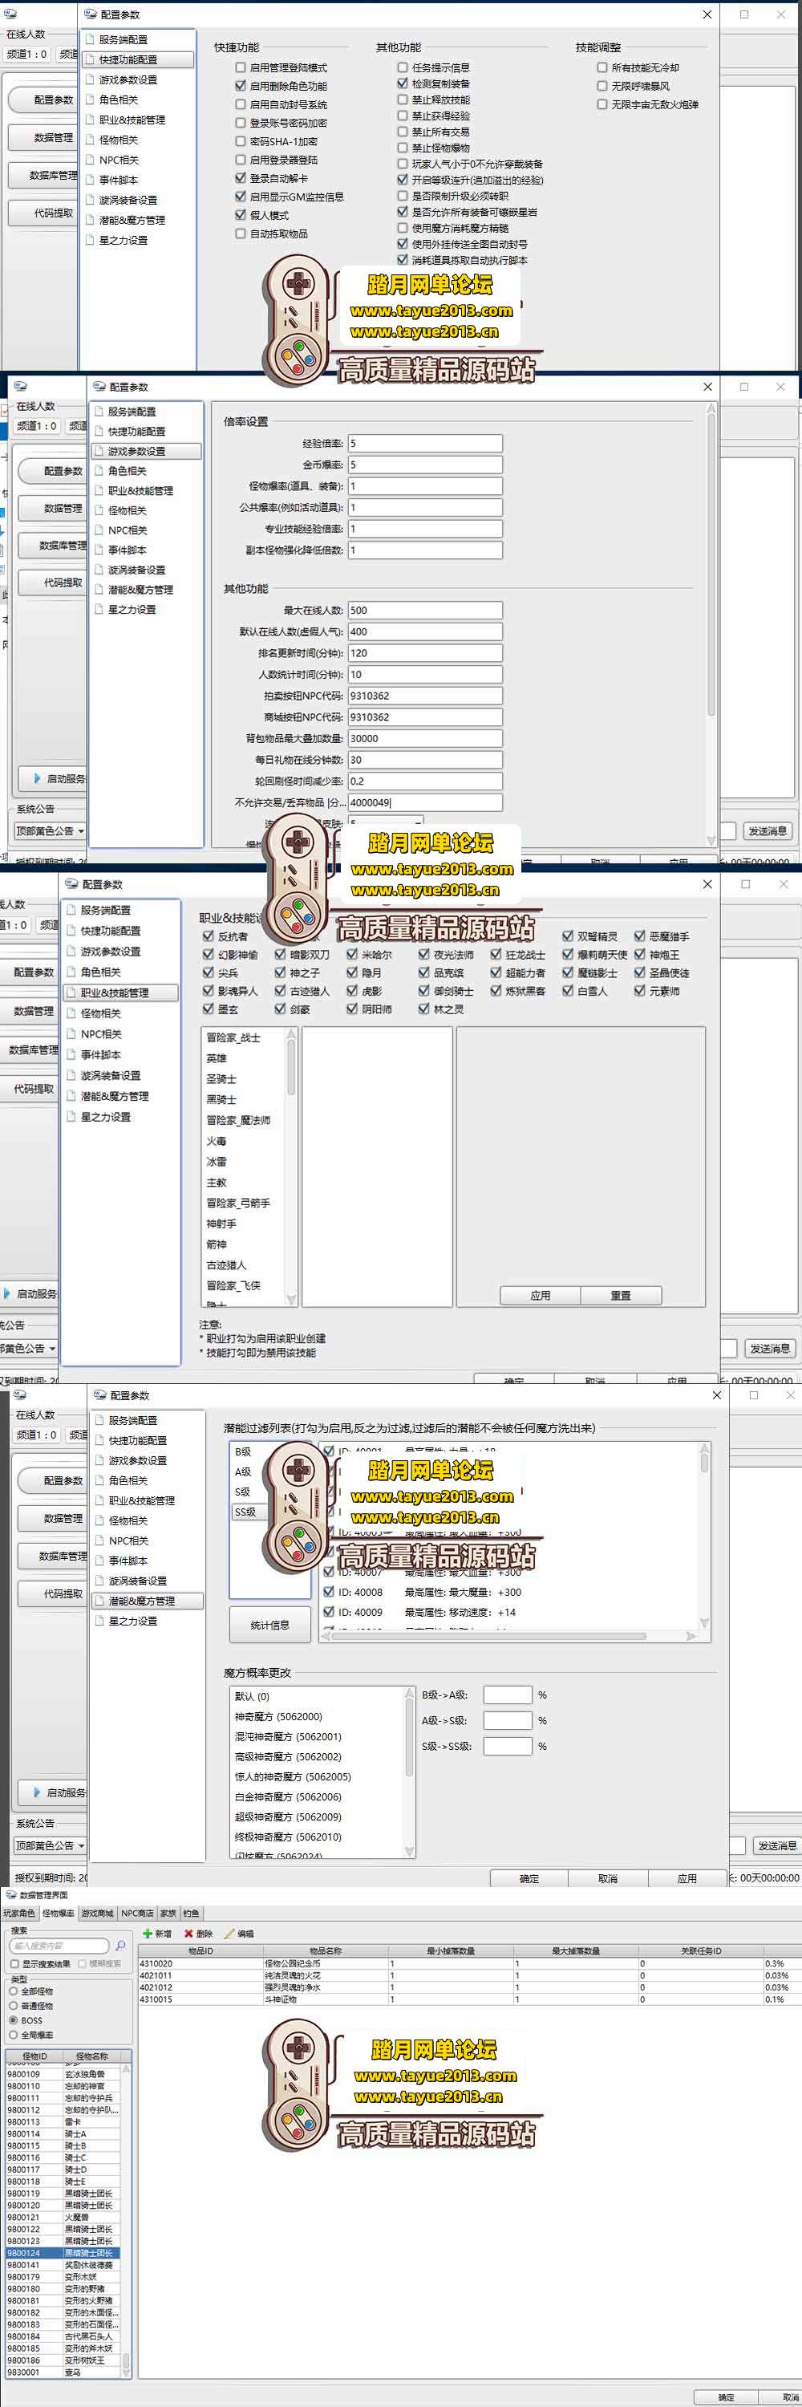Image resolution: width=802 pixels, height=2407 pixels.
Task: Select 神奇魔方 (5062000) in the list
Action: tap(278, 1716)
